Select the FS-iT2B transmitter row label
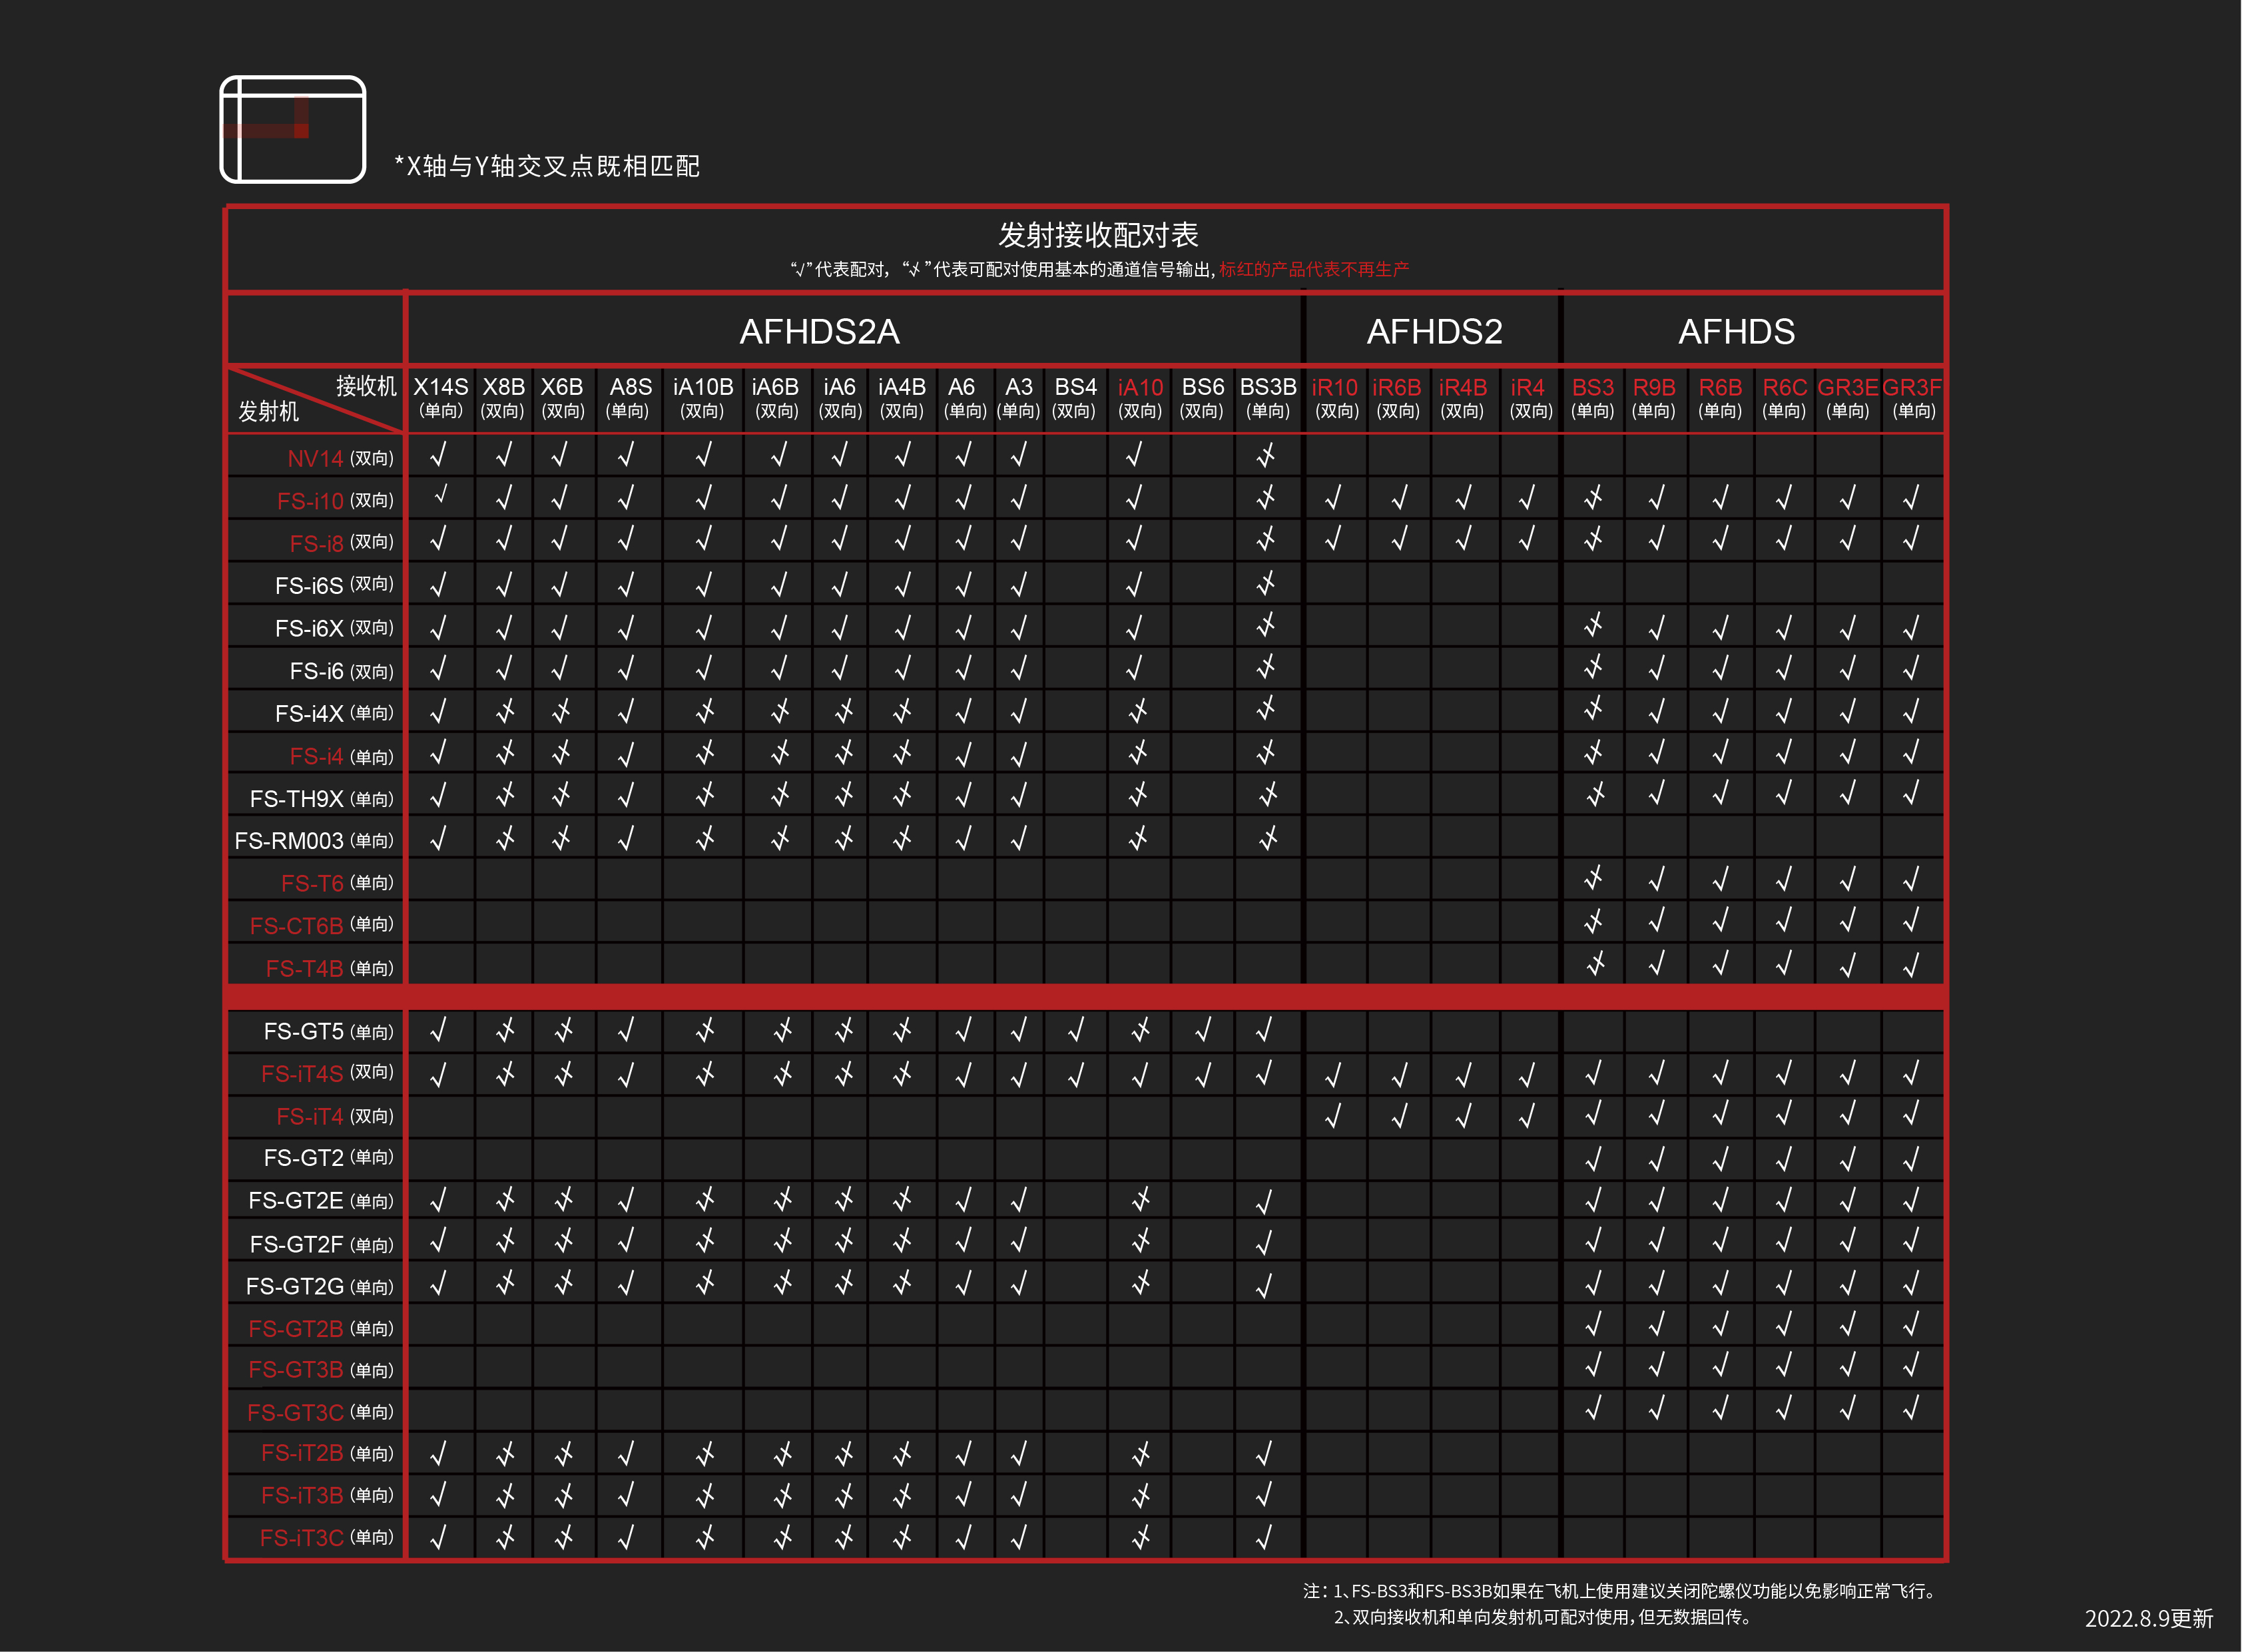The height and width of the screenshot is (1652, 2242). (327, 1452)
